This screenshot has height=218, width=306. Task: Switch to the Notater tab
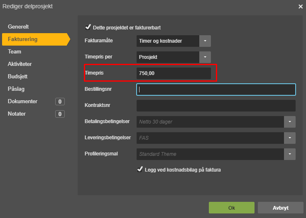click(x=17, y=114)
